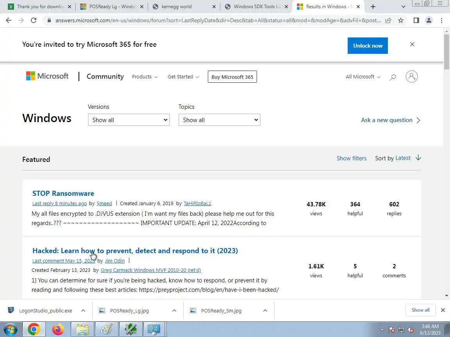Image resolution: width=450 pixels, height=337 pixels.
Task: Open Greg Carmack's profile link
Action: pyautogui.click(x=151, y=270)
